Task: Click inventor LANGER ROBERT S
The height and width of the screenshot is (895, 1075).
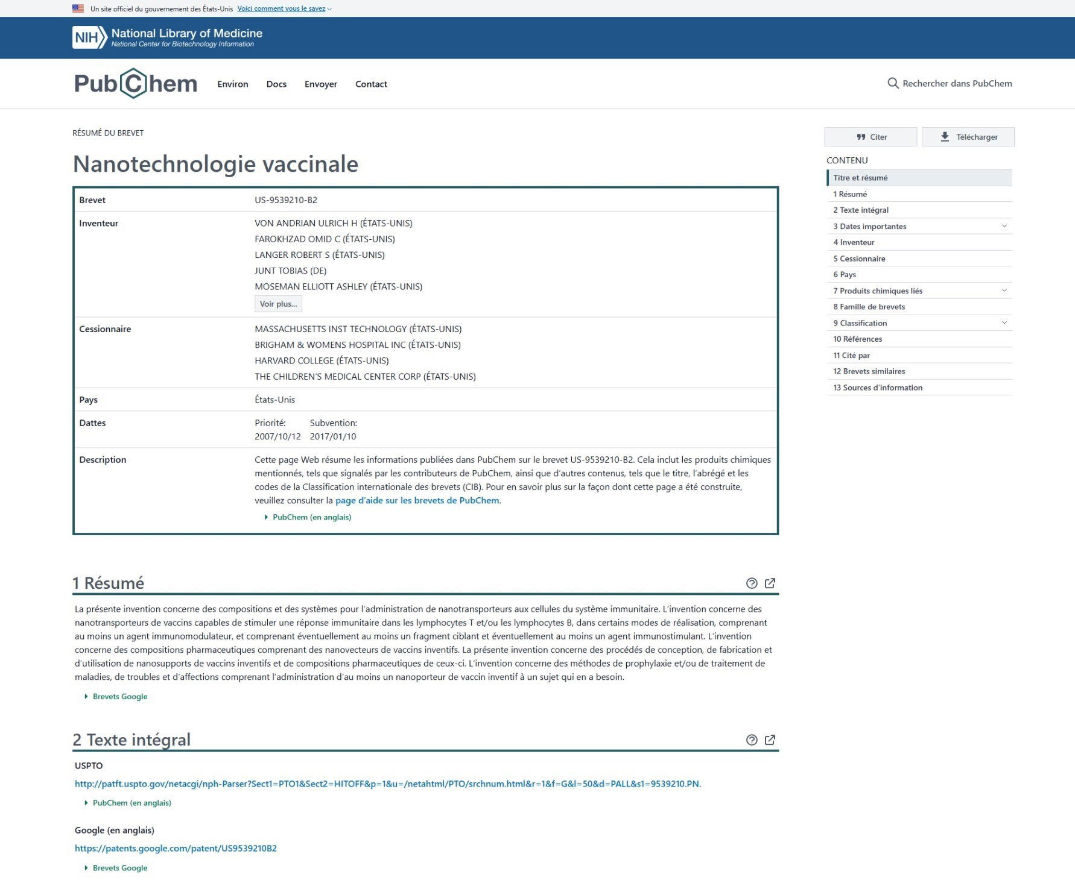Action: click(x=320, y=255)
